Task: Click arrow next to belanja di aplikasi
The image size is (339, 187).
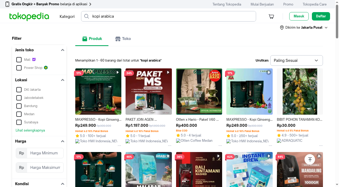Action: [90, 4]
